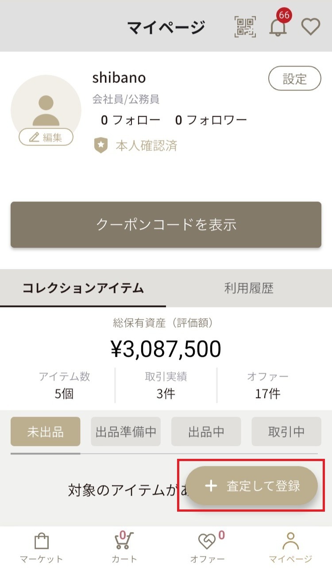This screenshot has width=332, height=576.
Task: Open notifications bell with 66 badge
Action: coord(279,25)
